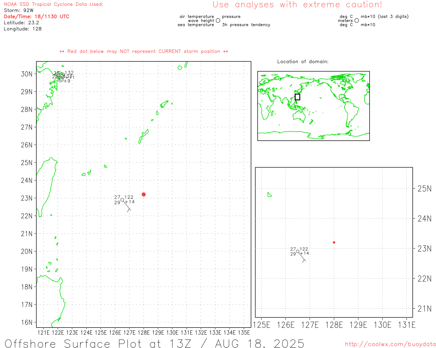Screen dimensions: 436x348
Task: Click the '+14' value in inset map
Action: point(305,253)
